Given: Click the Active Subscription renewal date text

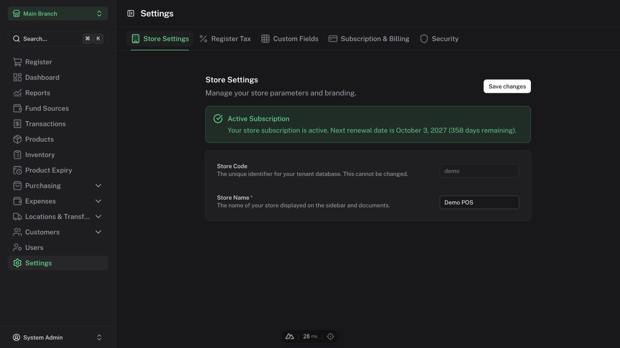Looking at the screenshot, I should pyautogui.click(x=372, y=130).
